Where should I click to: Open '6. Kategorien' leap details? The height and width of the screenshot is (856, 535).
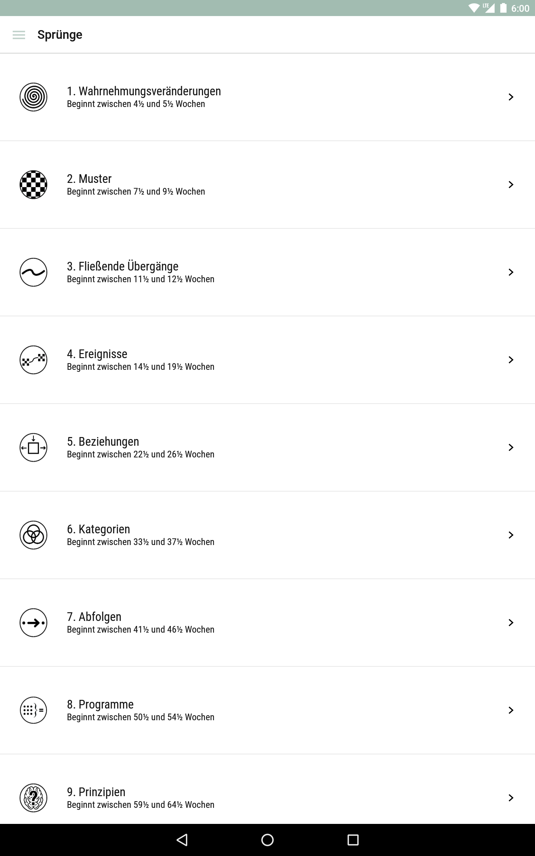[267, 535]
